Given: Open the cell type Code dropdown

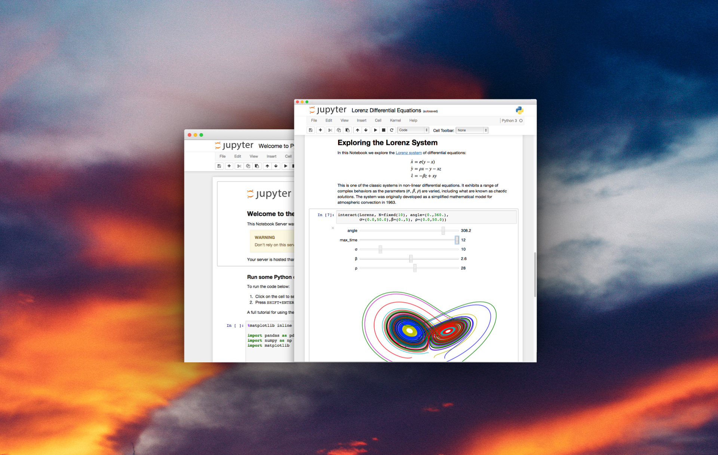Looking at the screenshot, I should tap(413, 130).
